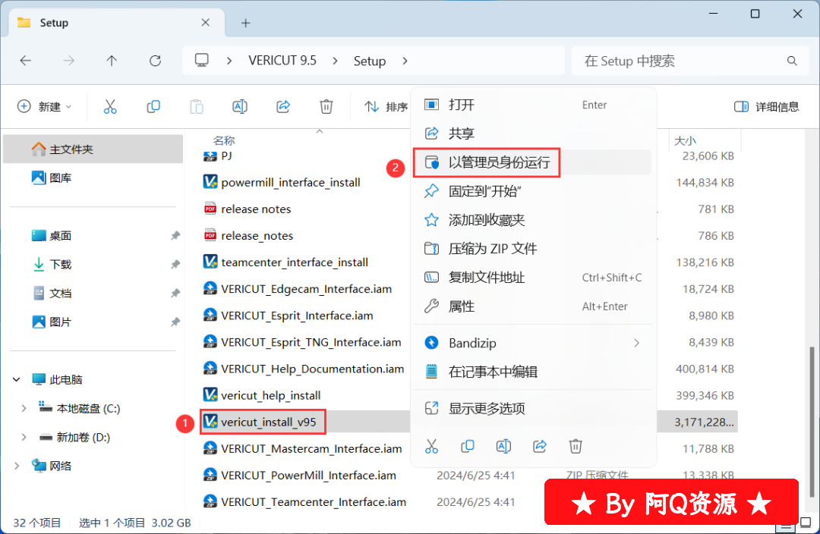This screenshot has width=820, height=534.
Task: Click the chevron after VERICUT 9.5 in the address bar
Action: coord(336,61)
